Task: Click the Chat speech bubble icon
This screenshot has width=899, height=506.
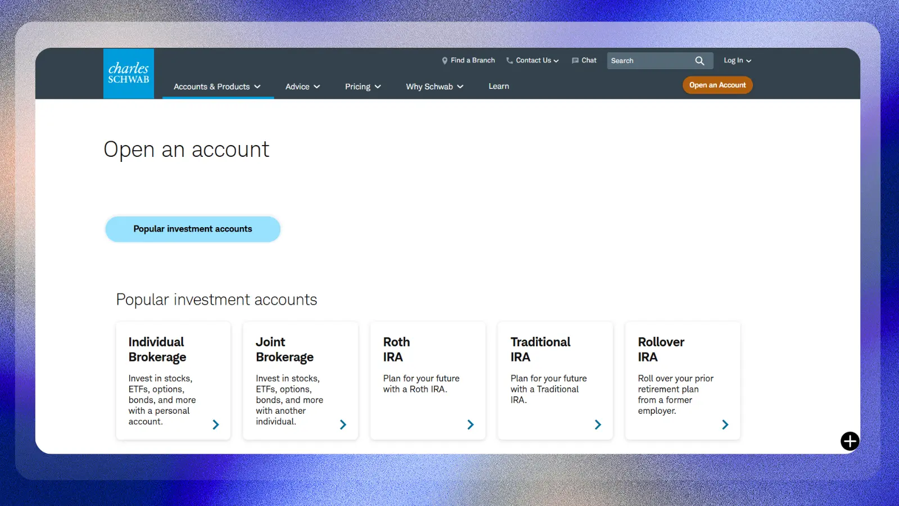Action: (575, 61)
